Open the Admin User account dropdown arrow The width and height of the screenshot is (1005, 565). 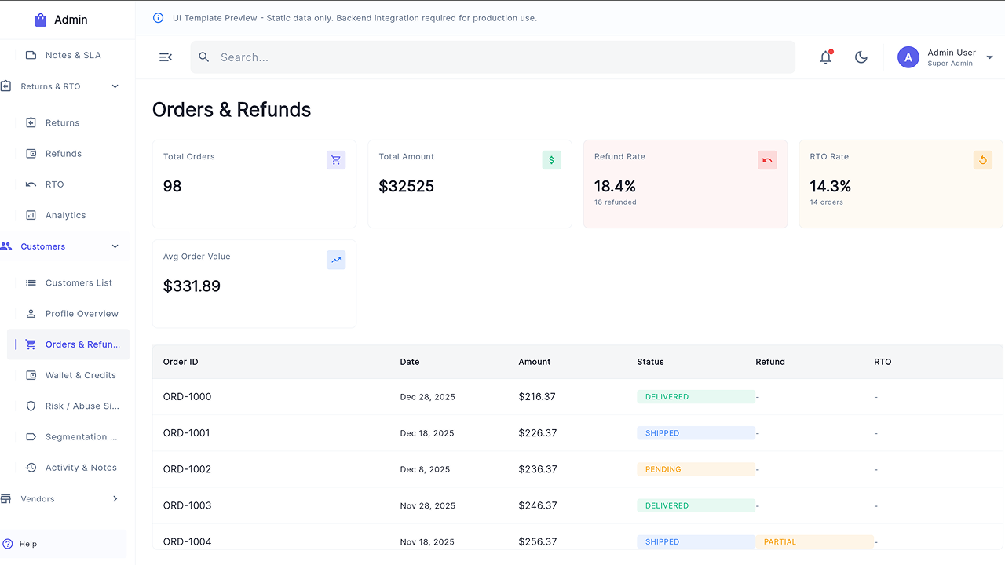coord(989,57)
